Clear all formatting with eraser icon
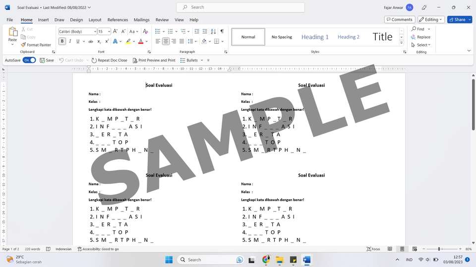Screen dimensions: 476x267 145,32
